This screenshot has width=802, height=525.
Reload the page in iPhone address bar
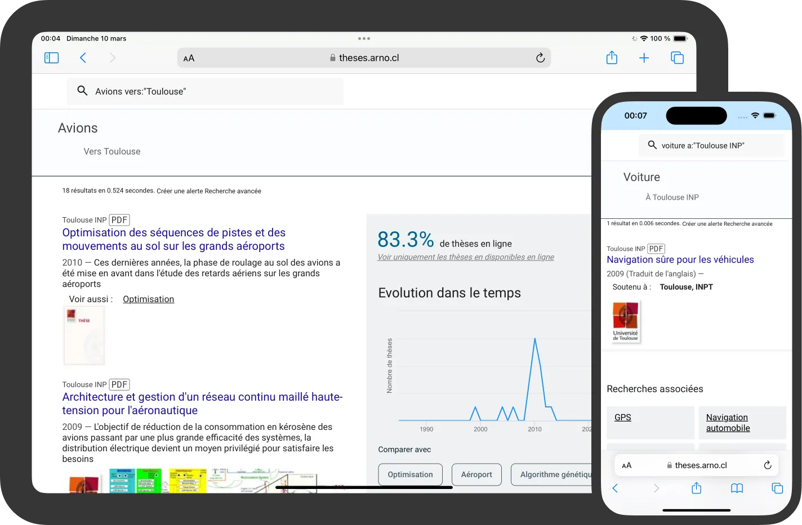click(767, 465)
